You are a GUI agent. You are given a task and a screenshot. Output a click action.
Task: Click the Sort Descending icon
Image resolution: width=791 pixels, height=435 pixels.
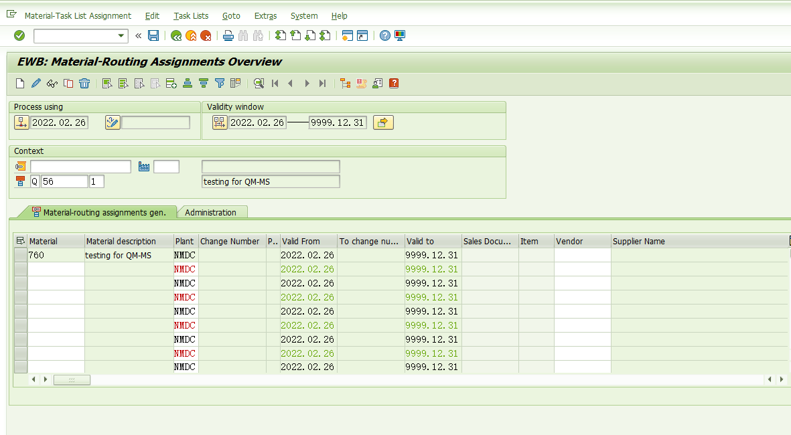[x=204, y=83]
